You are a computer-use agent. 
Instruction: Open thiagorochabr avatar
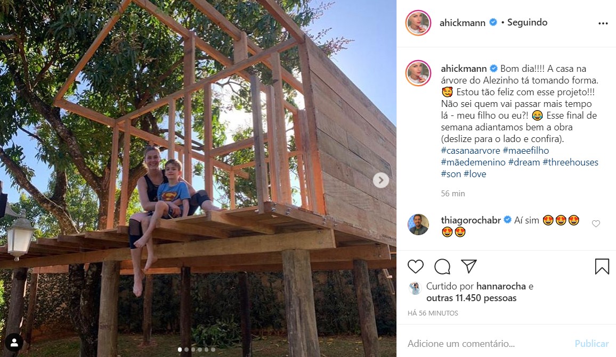click(x=418, y=225)
